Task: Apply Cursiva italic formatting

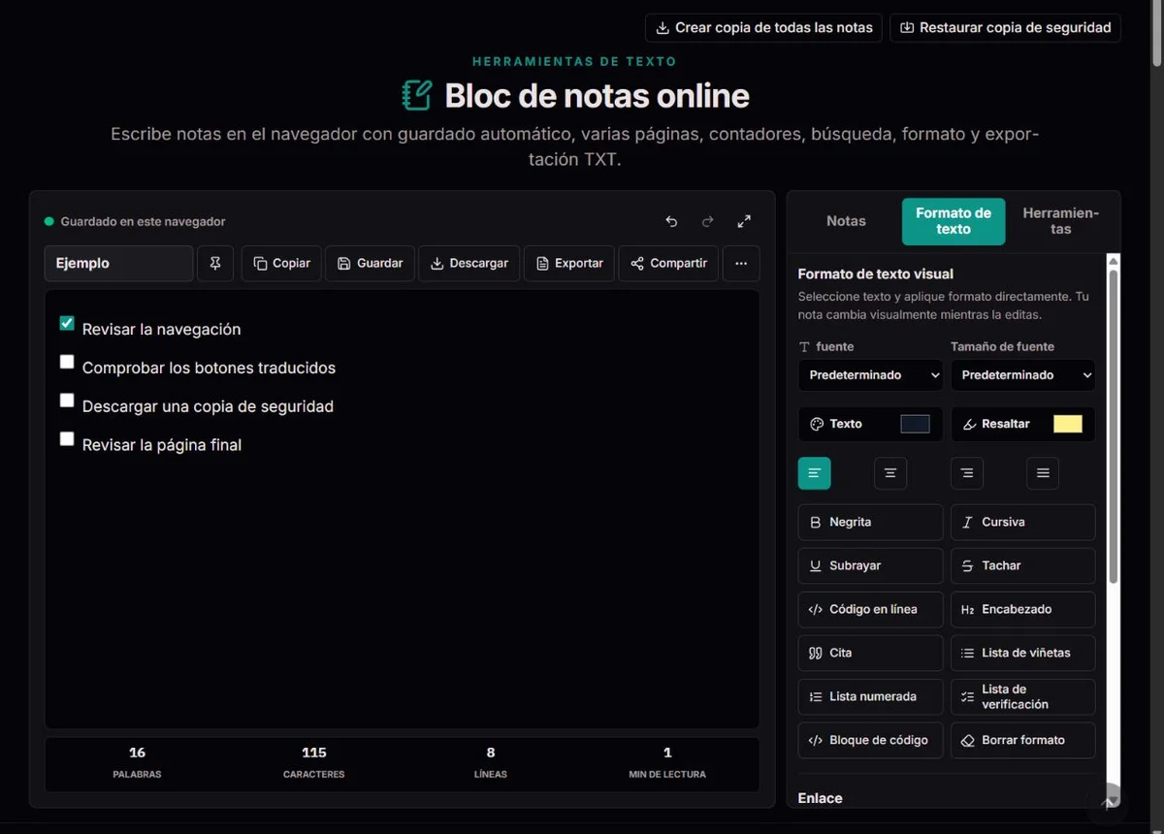Action: (x=1022, y=522)
